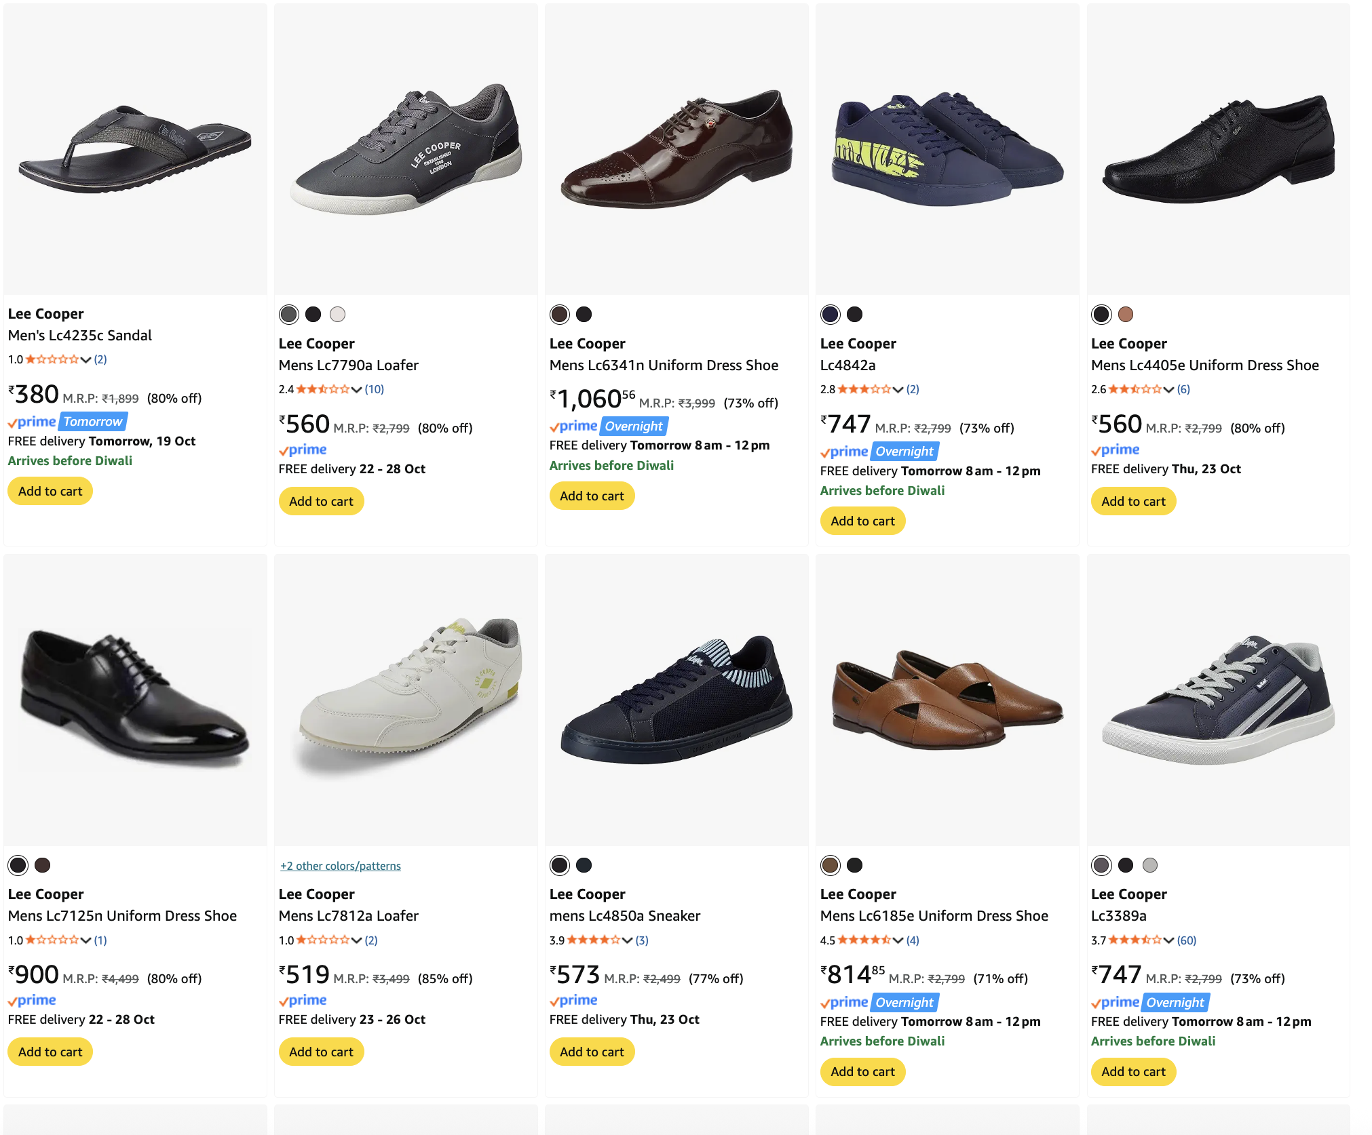Open the brown cross-strap shoe image

tap(947, 700)
